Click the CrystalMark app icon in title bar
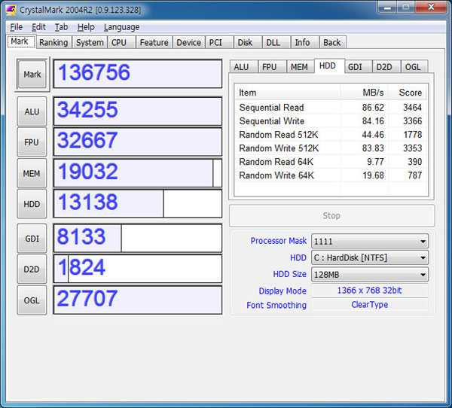The width and height of the screenshot is (452, 408). click(11, 10)
